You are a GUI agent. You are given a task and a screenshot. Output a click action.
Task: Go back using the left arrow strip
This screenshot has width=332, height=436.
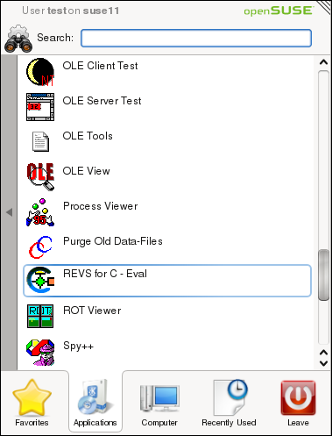[9, 212]
